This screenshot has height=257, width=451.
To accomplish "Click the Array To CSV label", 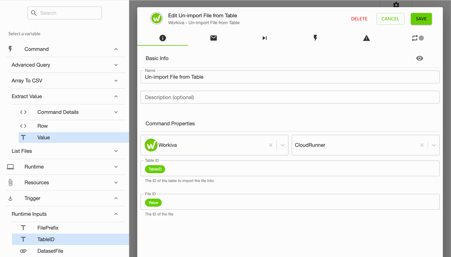I will point(27,81).
